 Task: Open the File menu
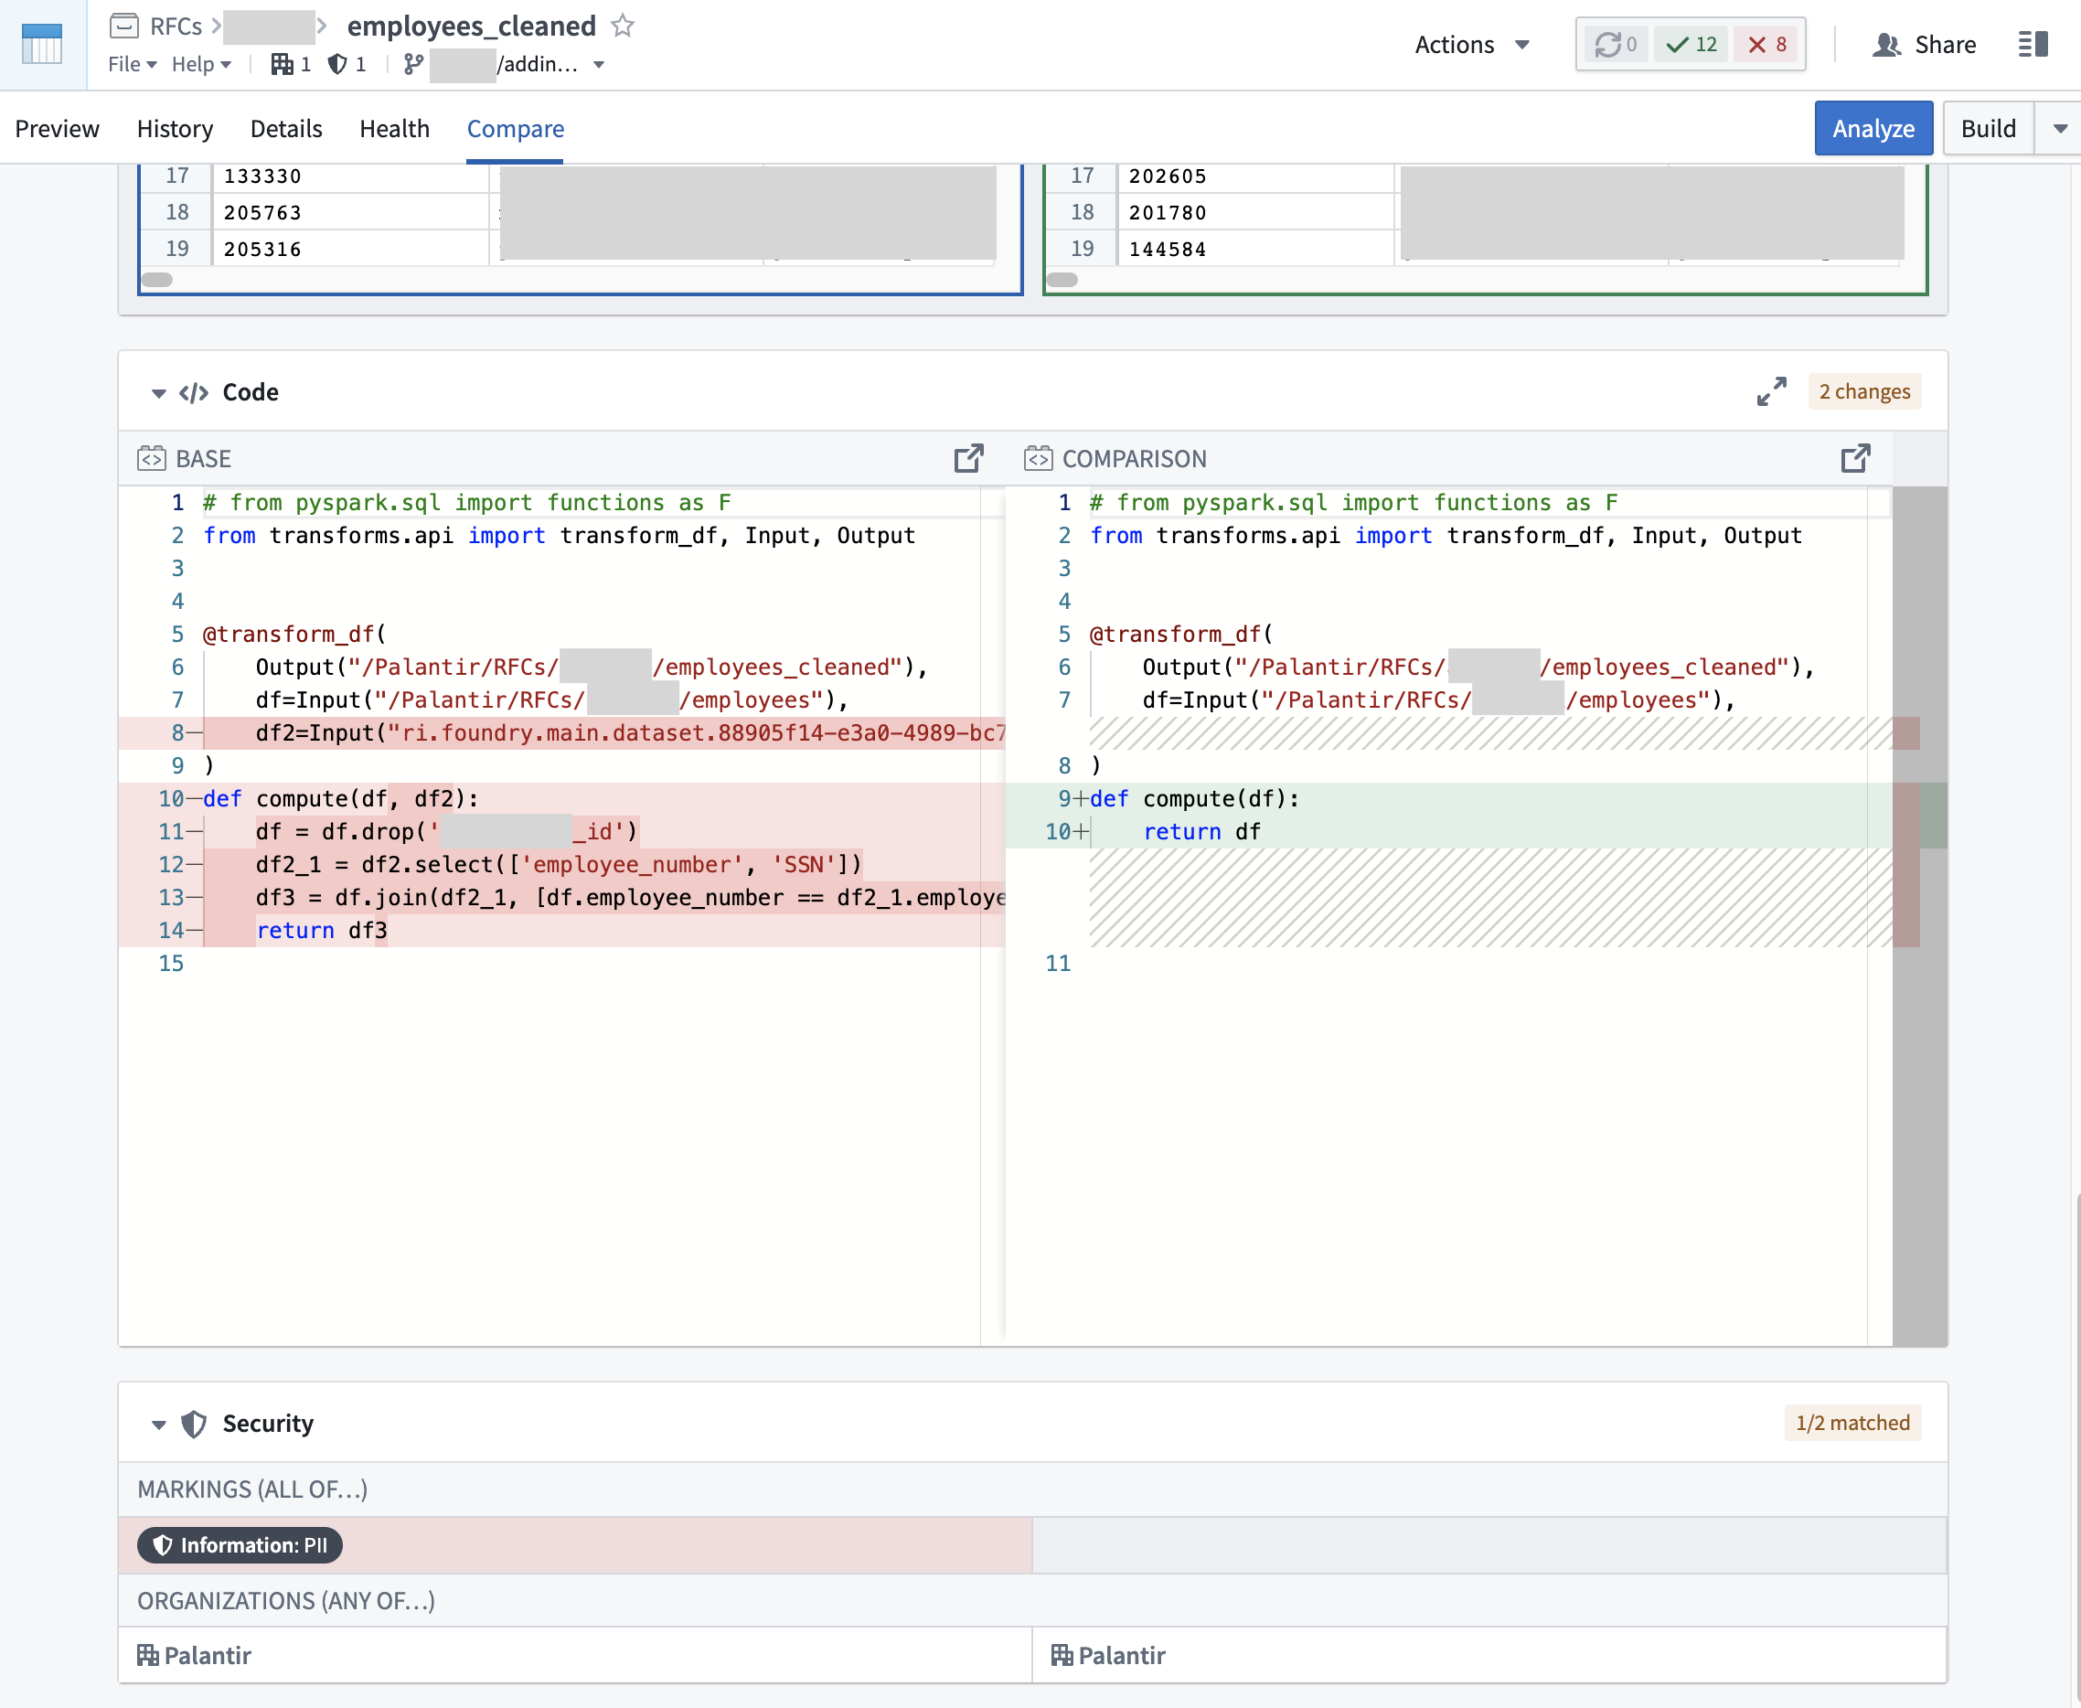pos(132,64)
